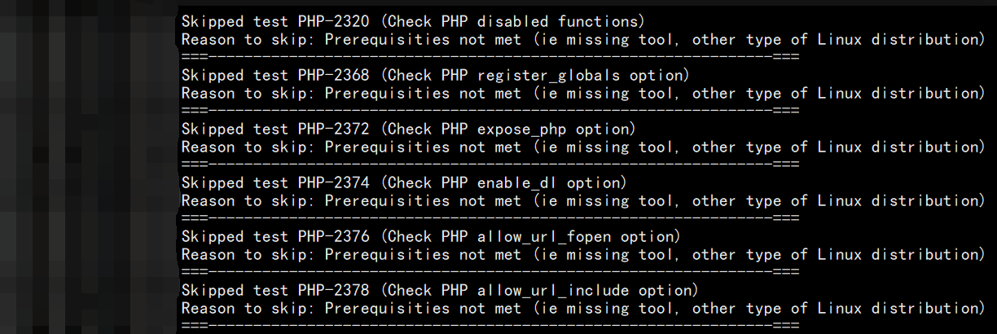
Task: Click the PHP-2374 test ID text
Action: pos(334,182)
